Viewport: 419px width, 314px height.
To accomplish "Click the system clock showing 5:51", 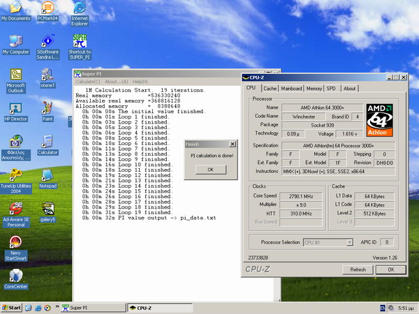I will [x=406, y=308].
